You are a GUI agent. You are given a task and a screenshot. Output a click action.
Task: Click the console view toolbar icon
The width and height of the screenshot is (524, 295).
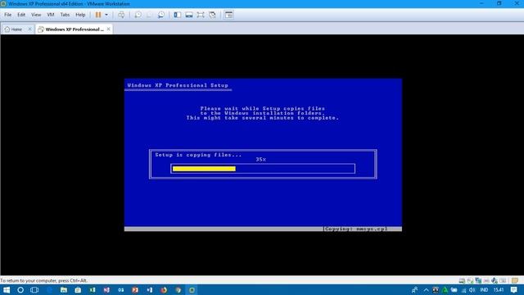pos(229,15)
